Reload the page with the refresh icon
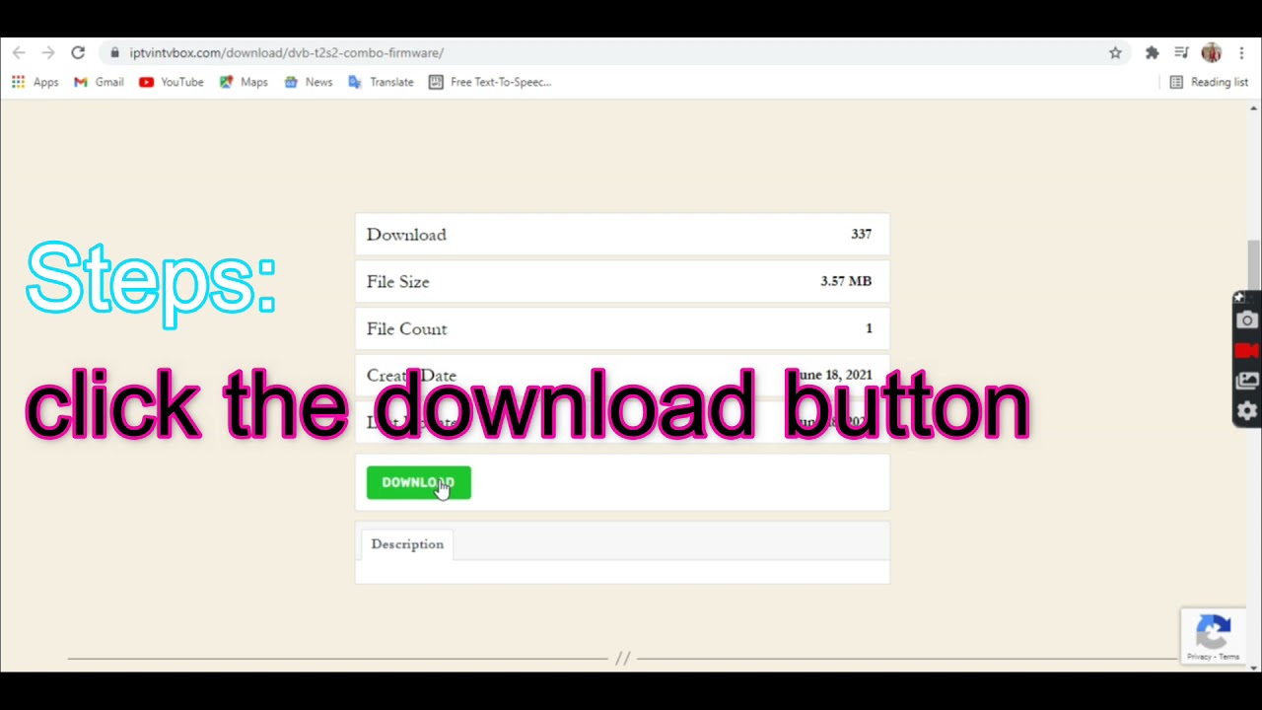The image size is (1262, 710). pos(78,52)
